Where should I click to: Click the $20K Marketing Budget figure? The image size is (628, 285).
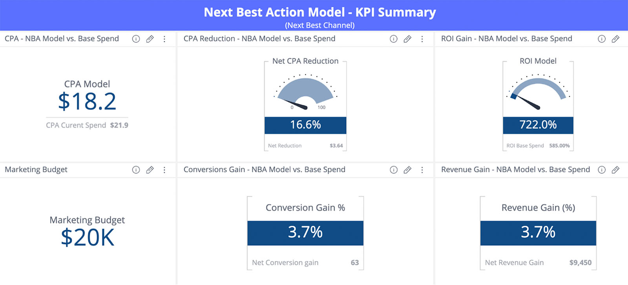tap(87, 237)
